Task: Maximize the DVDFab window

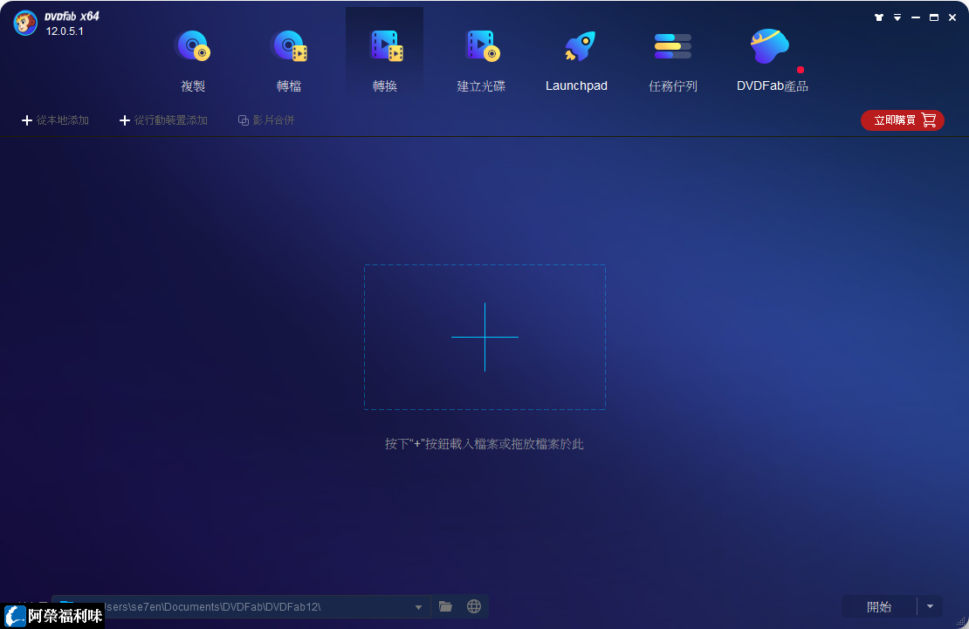Action: click(x=934, y=17)
